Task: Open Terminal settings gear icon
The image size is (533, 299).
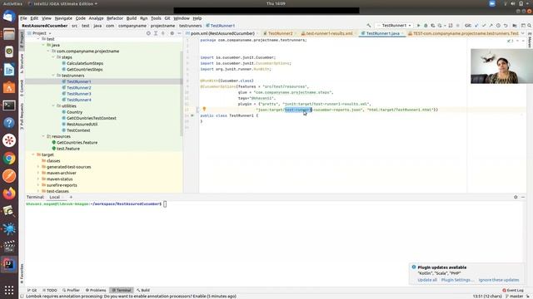Action: pyautogui.click(x=516, y=197)
